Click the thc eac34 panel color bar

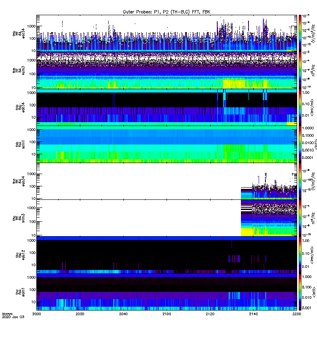click(x=300, y=181)
